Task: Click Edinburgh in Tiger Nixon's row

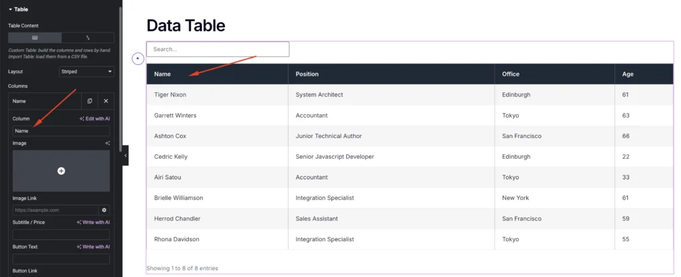Action: coord(555,94)
